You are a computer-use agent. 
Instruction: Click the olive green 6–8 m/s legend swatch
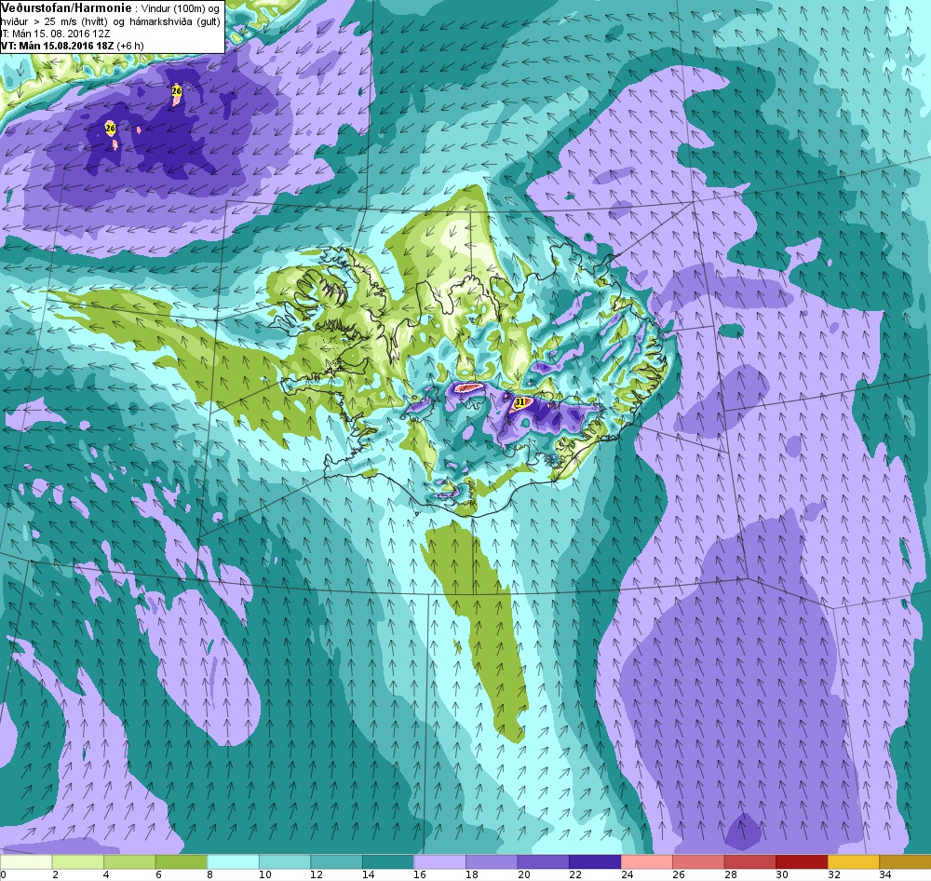[x=182, y=861]
